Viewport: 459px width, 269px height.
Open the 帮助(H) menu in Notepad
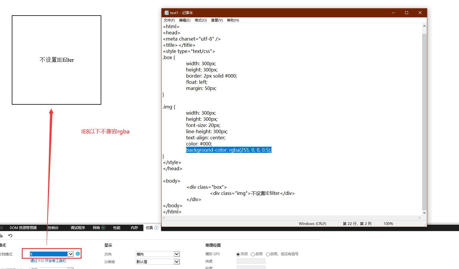coord(233,20)
